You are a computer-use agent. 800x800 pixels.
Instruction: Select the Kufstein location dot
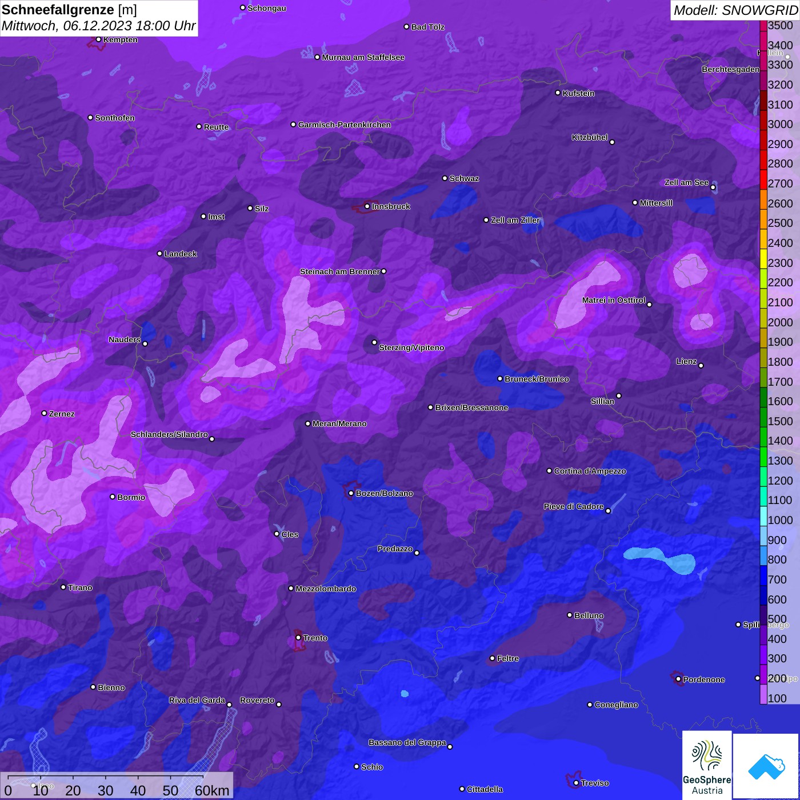(x=558, y=93)
